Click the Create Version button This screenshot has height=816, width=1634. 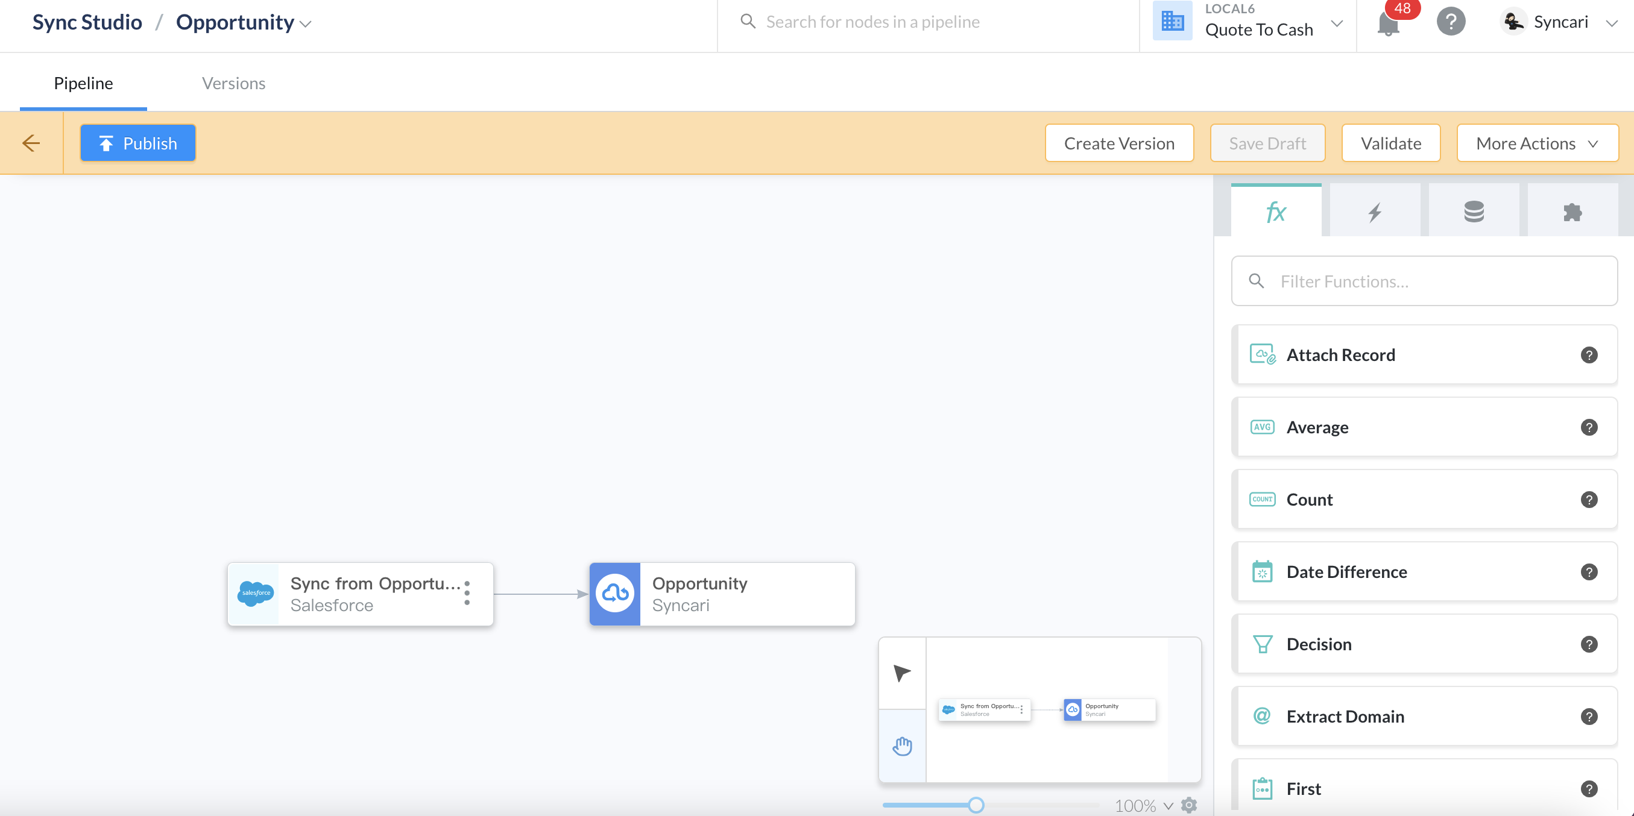pyautogui.click(x=1119, y=143)
